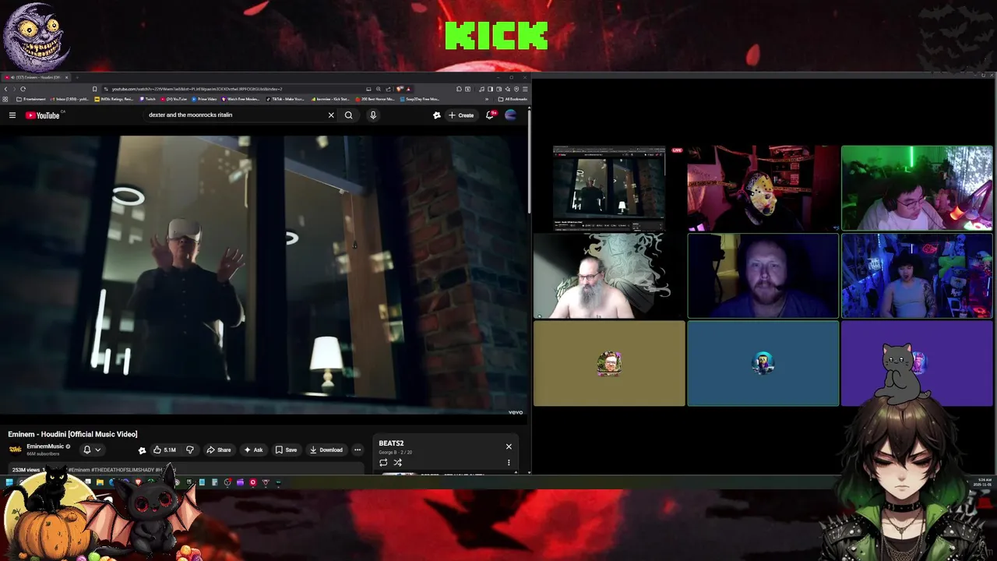Clear the search text with the X
The height and width of the screenshot is (561, 997).
tap(331, 115)
